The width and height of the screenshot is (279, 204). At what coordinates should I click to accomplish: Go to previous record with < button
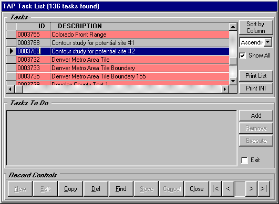(x=228, y=189)
